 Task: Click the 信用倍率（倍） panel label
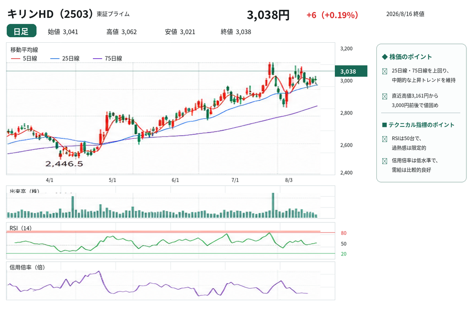[27, 267]
